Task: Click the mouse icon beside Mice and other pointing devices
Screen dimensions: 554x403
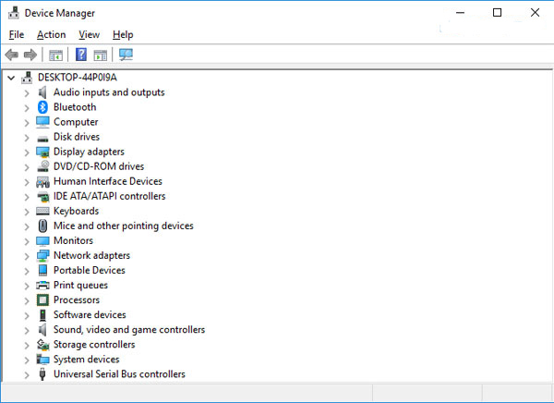Action: click(x=42, y=226)
